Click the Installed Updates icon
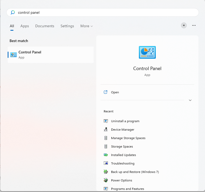This screenshot has height=192, width=205. click(106, 155)
